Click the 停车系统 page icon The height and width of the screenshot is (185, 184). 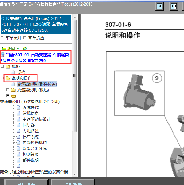pos(18,137)
